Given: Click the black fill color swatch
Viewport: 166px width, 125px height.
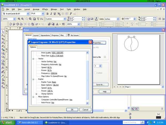Looking at the screenshot, I should tap(159, 117).
